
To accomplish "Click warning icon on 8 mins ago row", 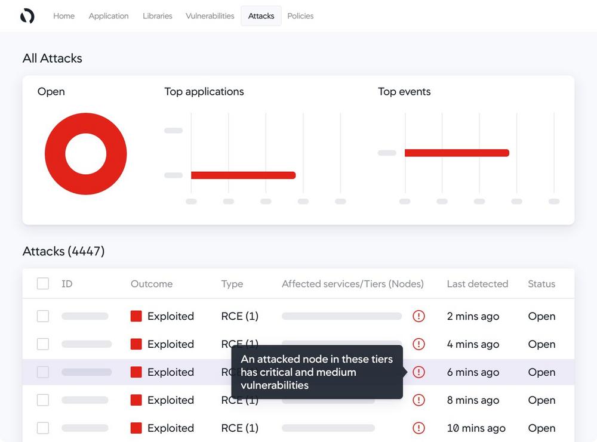I will (418, 400).
